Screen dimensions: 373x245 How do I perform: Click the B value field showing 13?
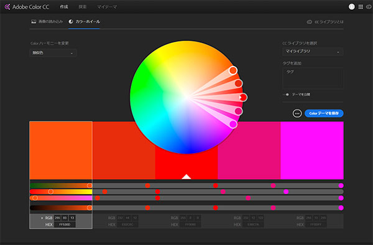(72, 218)
